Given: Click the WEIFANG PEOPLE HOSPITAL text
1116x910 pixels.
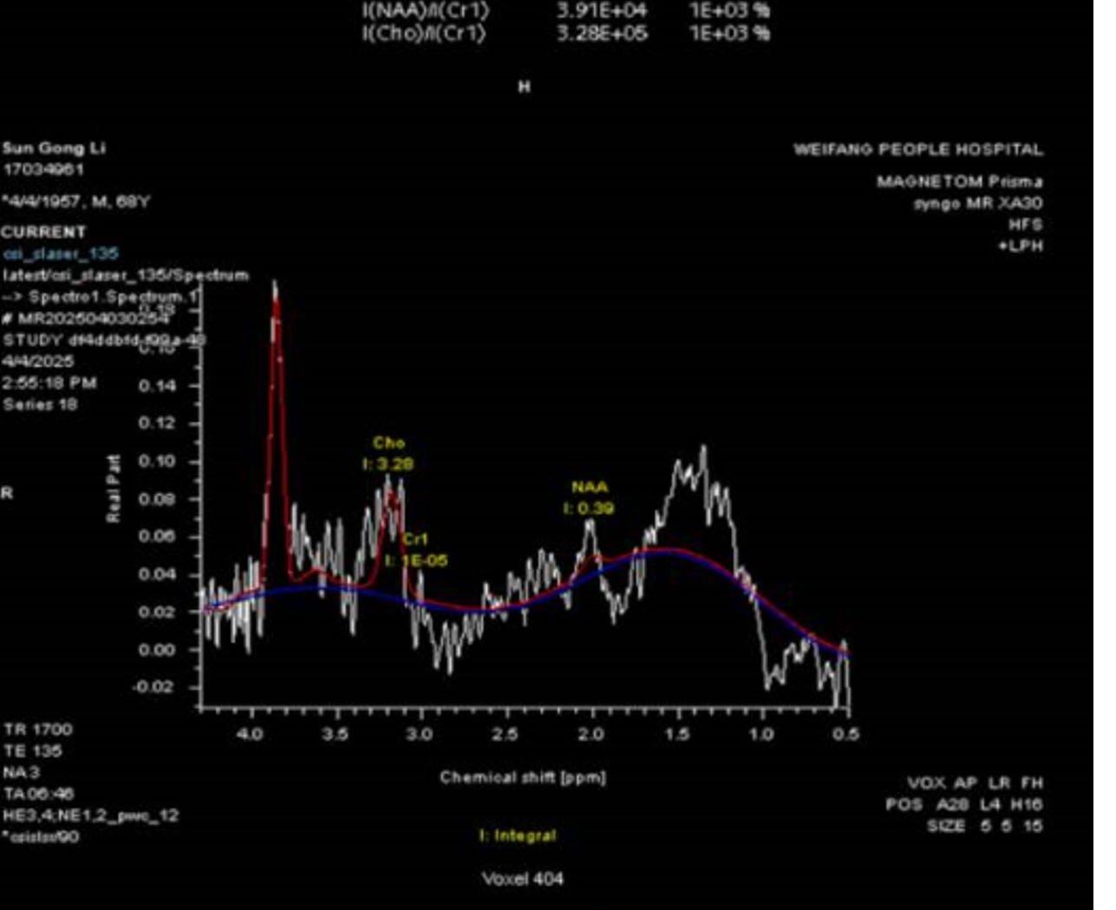Looking at the screenshot, I should click(x=917, y=149).
